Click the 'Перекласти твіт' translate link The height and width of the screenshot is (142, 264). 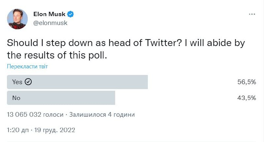(27, 66)
